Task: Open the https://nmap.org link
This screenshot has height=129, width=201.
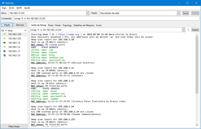Action: tap(69, 34)
